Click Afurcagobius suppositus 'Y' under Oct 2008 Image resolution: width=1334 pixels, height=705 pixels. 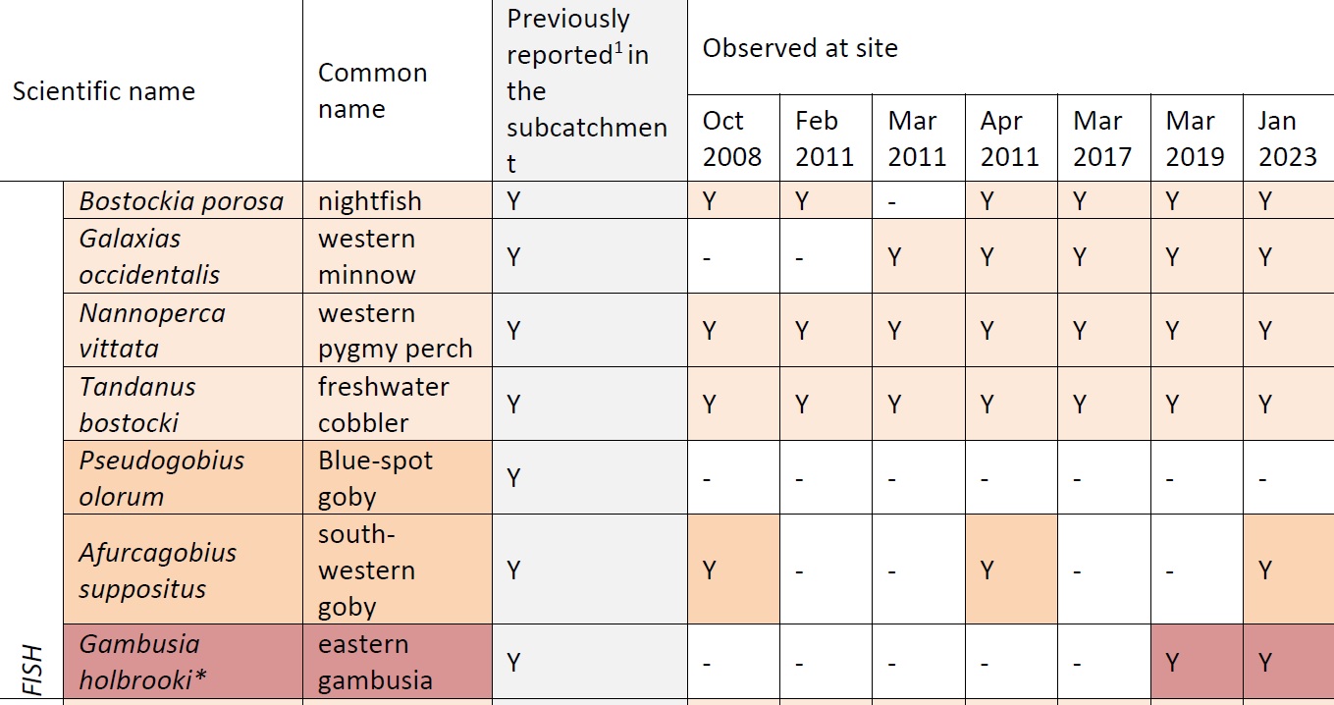711,570
